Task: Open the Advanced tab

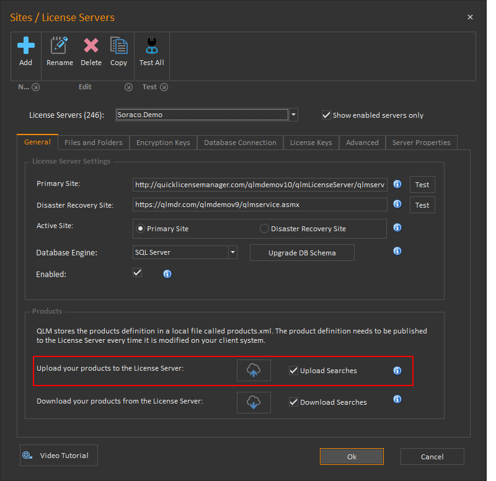Action: tap(362, 143)
